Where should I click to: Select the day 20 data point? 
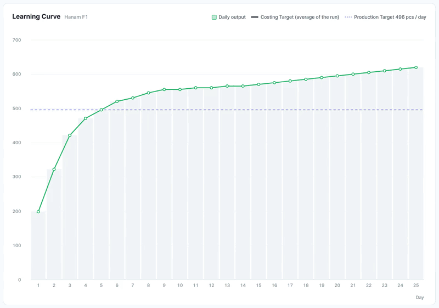(x=337, y=76)
